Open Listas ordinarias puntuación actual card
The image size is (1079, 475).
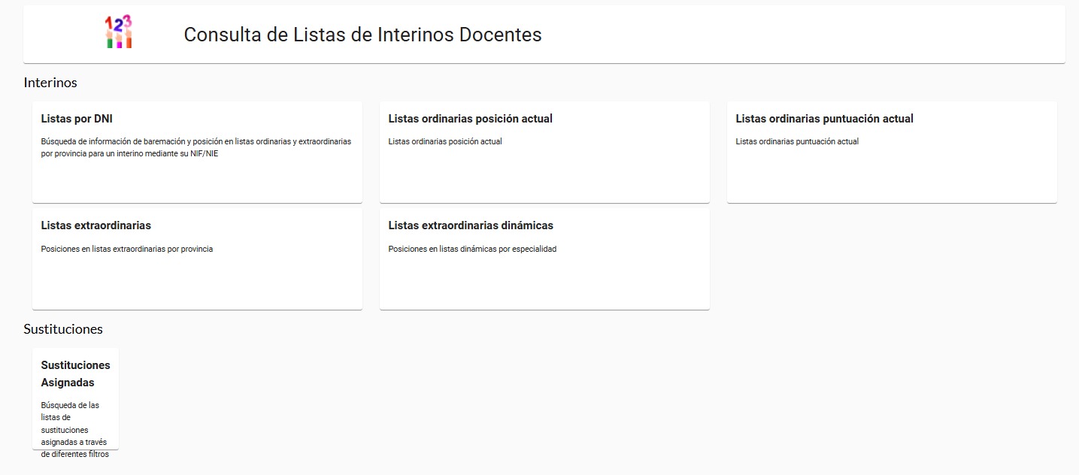pyautogui.click(x=824, y=119)
